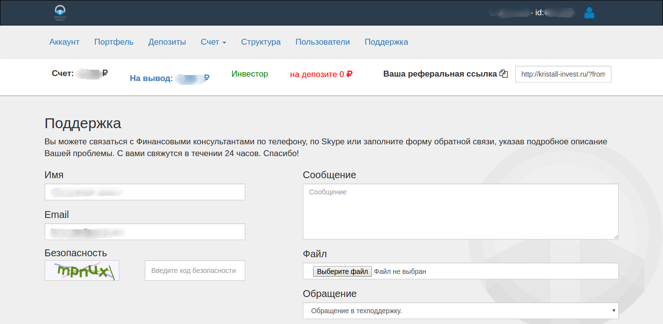The width and height of the screenshot is (663, 324).
Task: Click the На вывод balance link
Action: coord(170,78)
